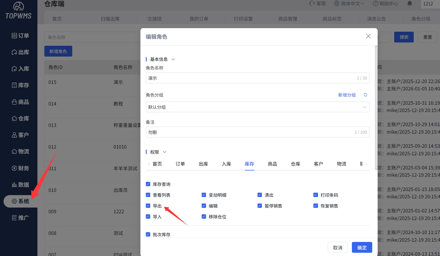The height and width of the screenshot is (256, 440).
Task: Open the 角色分组 dropdown showing 默认分组
Action: [257, 107]
